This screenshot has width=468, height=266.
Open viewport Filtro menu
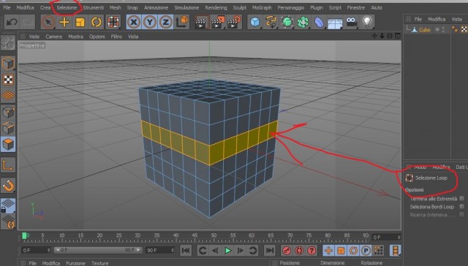click(116, 37)
